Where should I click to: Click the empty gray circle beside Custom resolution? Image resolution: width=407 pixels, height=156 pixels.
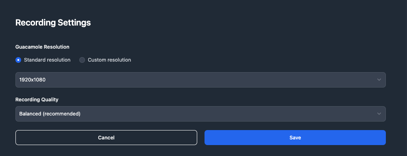pos(82,60)
